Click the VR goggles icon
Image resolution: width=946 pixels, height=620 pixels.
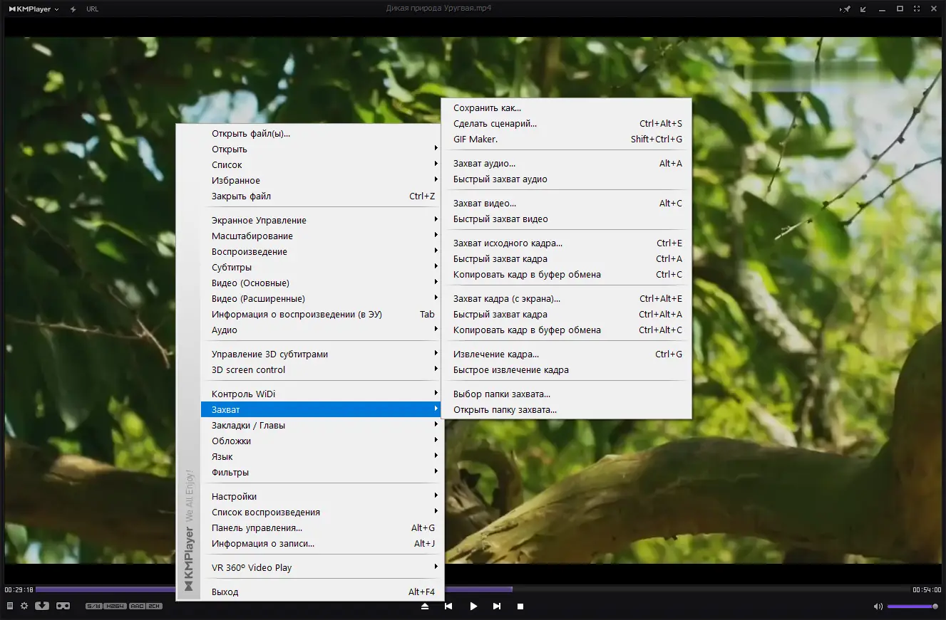pyautogui.click(x=63, y=606)
